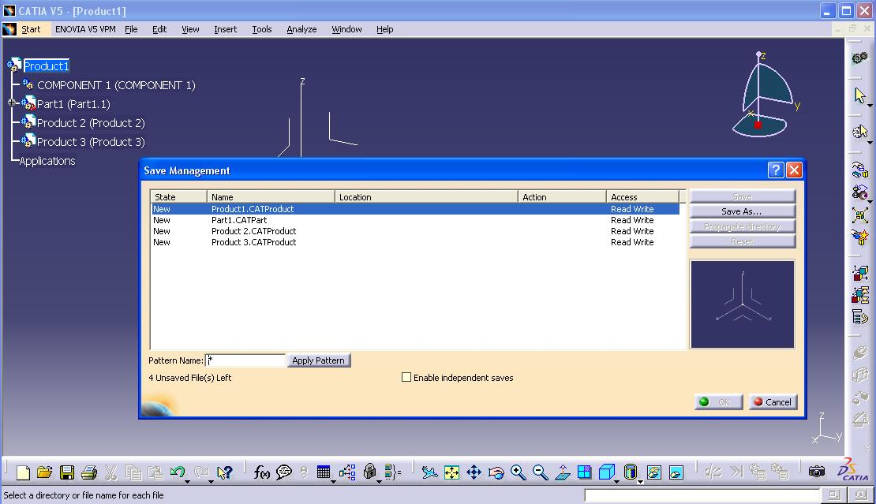Click the Explode icon in right toolbar

pyautogui.click(x=859, y=215)
